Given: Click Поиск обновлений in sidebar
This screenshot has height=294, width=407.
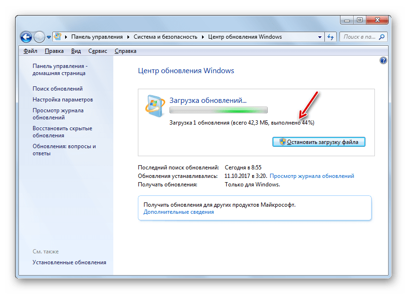Looking at the screenshot, I should coord(58,89).
